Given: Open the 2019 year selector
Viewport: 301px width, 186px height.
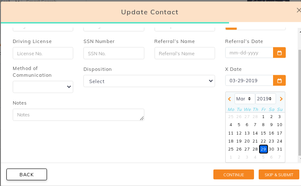Looking at the screenshot, I should [x=265, y=99].
